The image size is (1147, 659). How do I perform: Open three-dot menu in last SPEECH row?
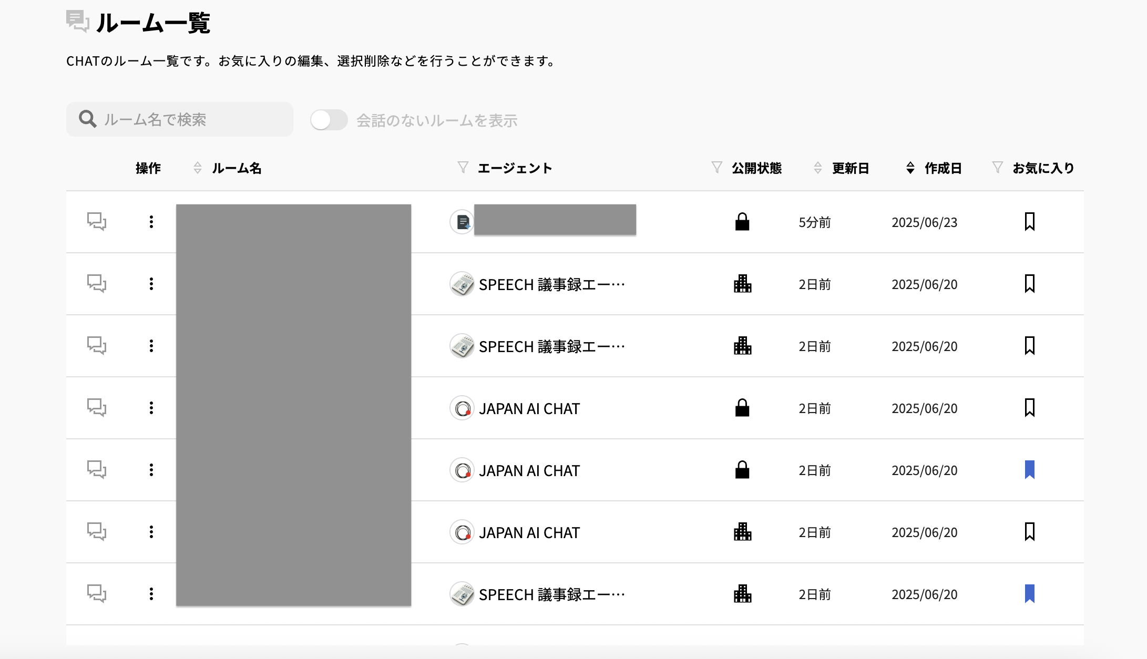coord(151,594)
